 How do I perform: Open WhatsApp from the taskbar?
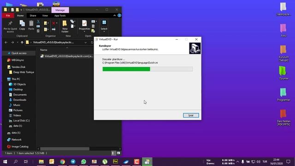click(84, 162)
